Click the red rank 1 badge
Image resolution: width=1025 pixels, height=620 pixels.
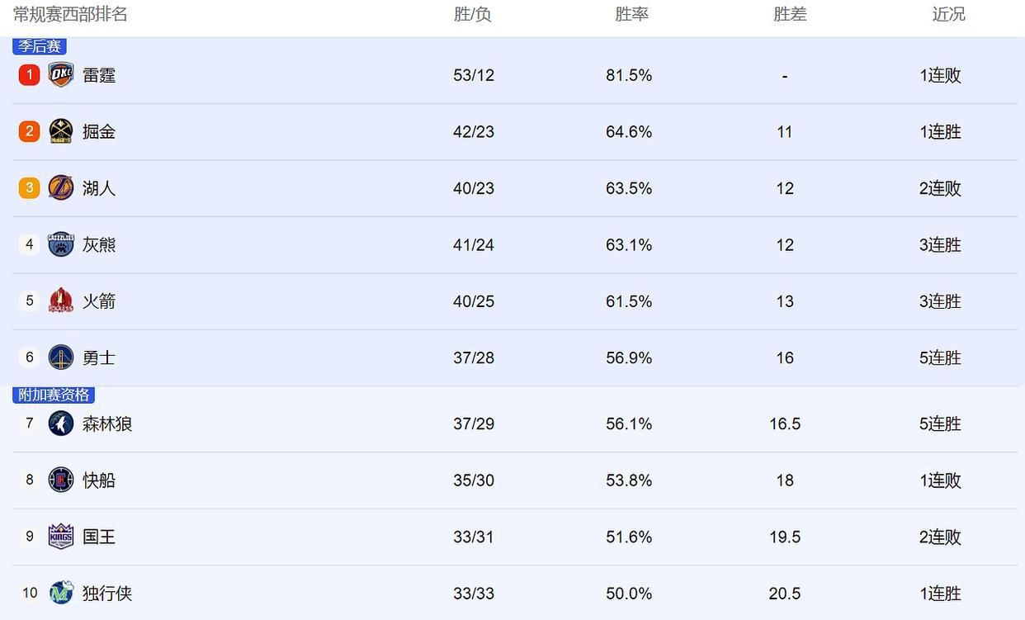pos(30,75)
